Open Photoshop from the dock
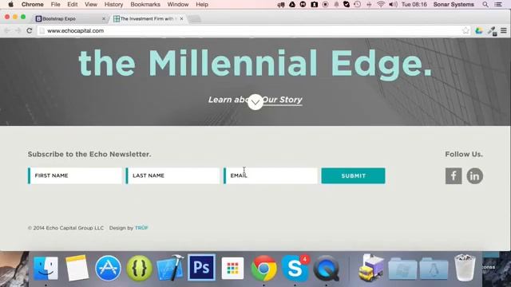The height and width of the screenshot is (287, 511). 201,268
